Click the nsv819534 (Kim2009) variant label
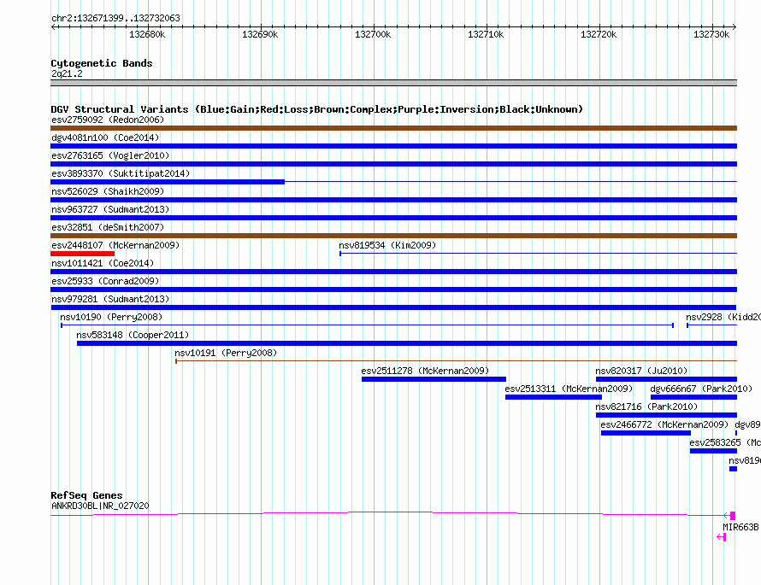Image resolution: width=761 pixels, height=585 pixels. (x=387, y=245)
